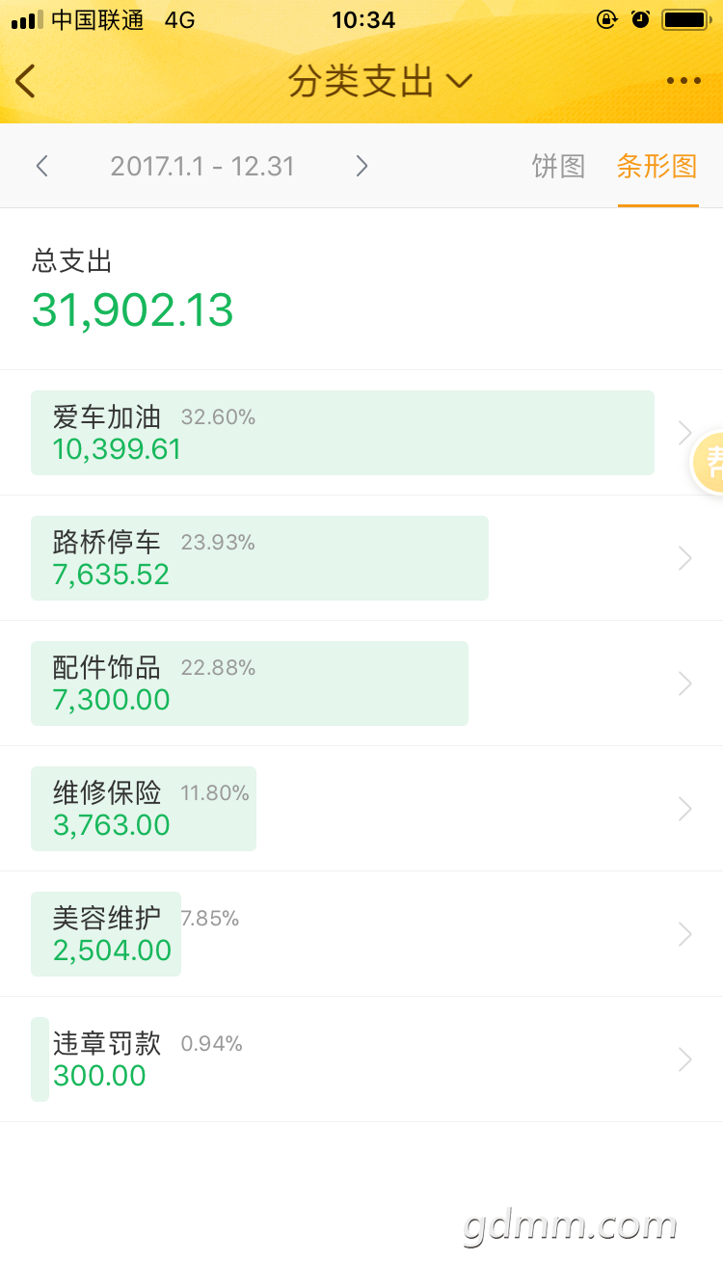Expand 爱车加油 row chevron
This screenshot has width=723, height=1286.
[685, 433]
